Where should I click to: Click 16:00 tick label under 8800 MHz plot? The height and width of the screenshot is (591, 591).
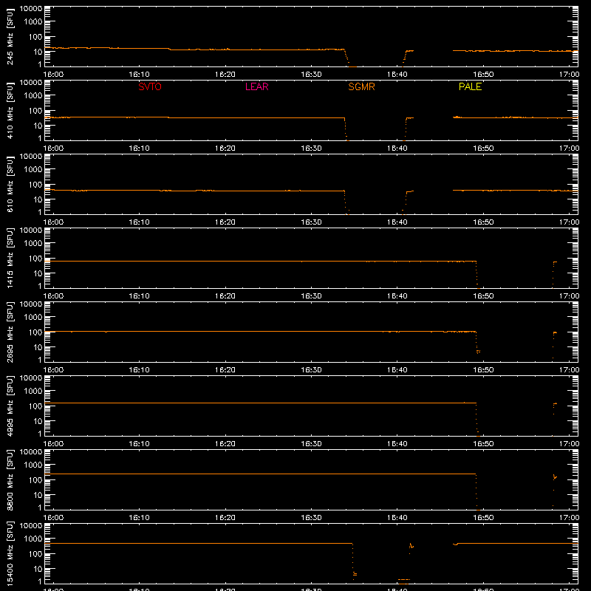click(x=53, y=518)
